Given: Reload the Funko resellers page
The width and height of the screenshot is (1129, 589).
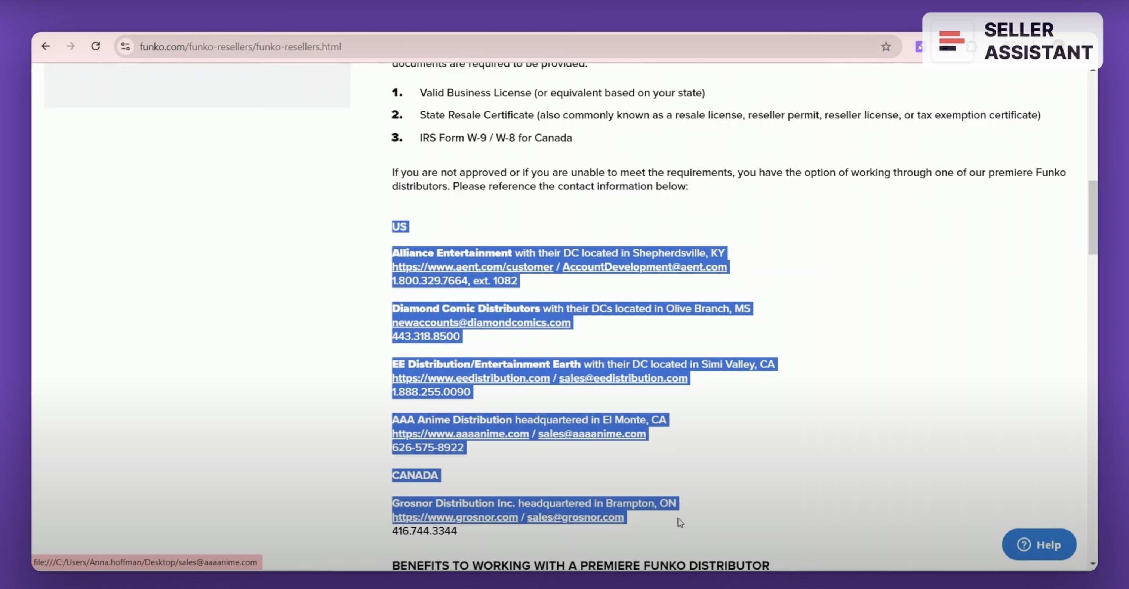Looking at the screenshot, I should click(96, 46).
